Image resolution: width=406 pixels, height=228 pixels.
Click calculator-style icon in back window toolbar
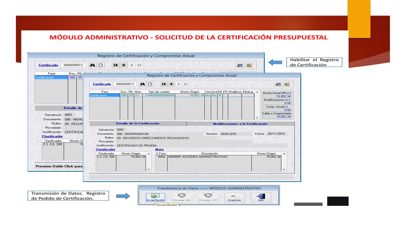pyautogui.click(x=240, y=65)
